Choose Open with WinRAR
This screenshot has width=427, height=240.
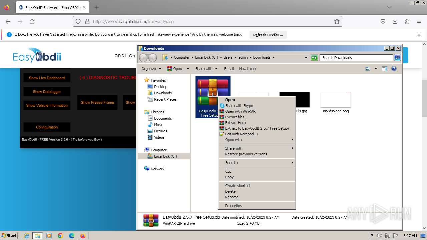click(257, 111)
